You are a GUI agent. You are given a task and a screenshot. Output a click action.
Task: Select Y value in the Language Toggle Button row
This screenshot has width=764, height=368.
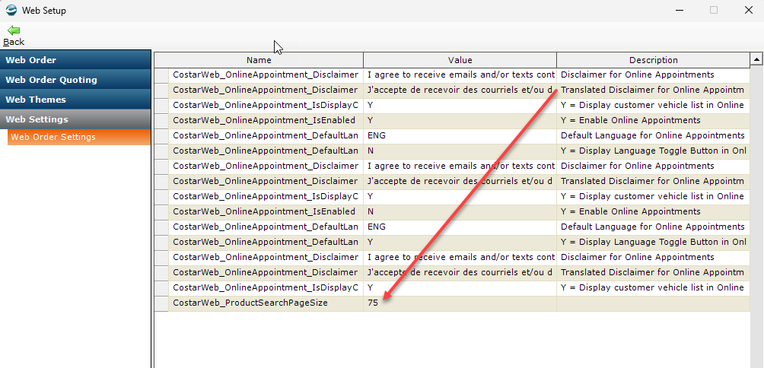[x=460, y=242]
